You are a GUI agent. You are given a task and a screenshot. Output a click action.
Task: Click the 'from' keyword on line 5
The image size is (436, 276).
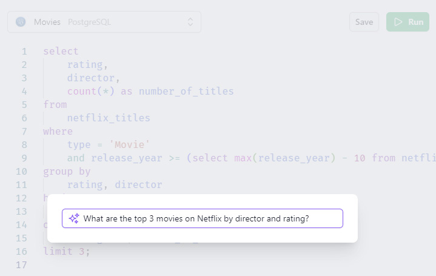[55, 104]
